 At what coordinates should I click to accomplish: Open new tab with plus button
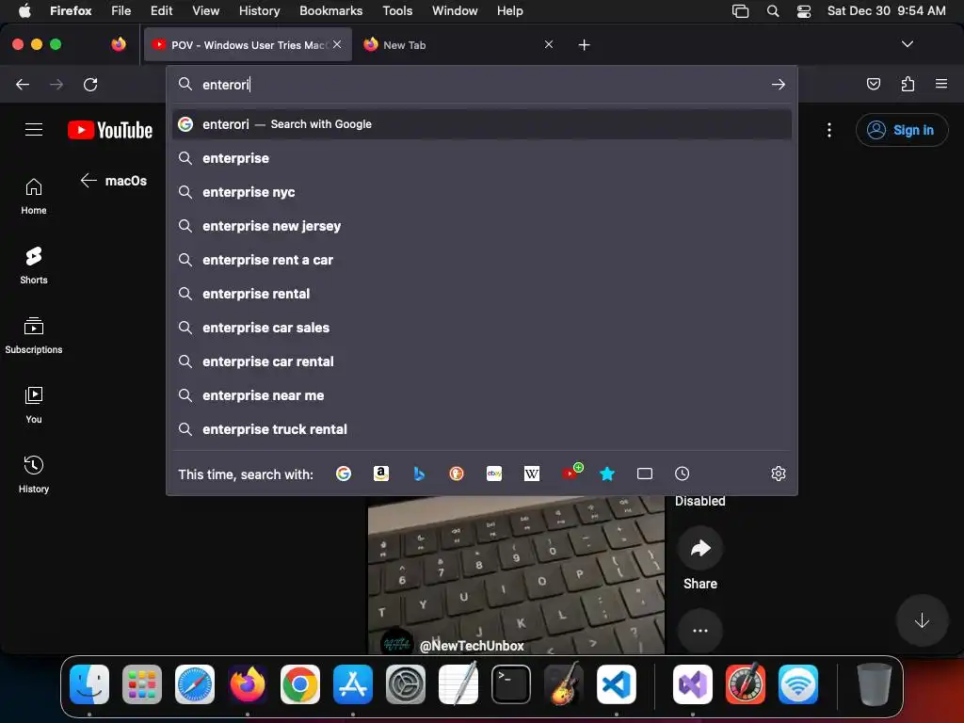(584, 45)
